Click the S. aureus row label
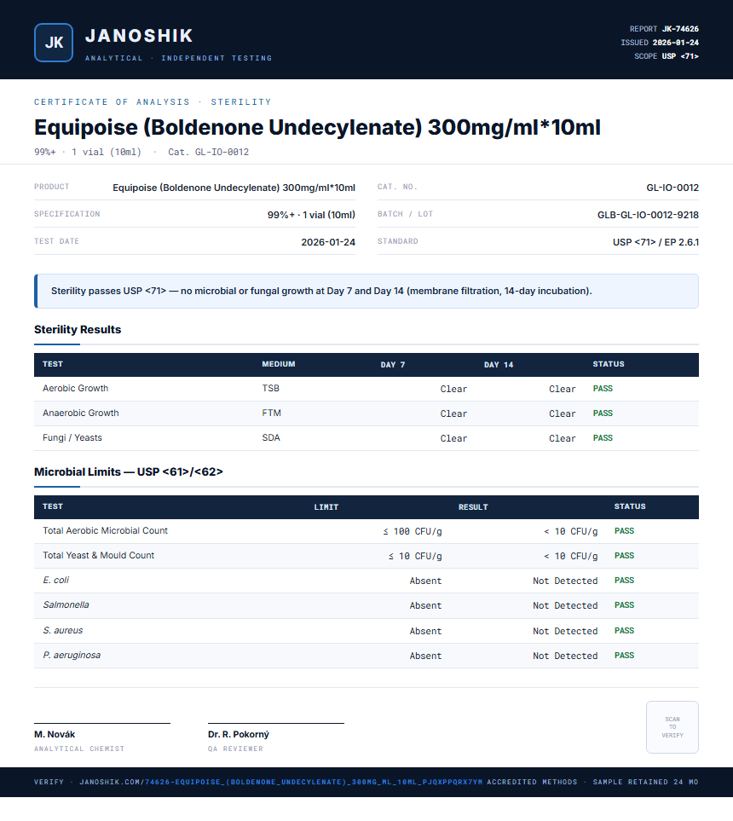733x821 pixels. coord(62,630)
